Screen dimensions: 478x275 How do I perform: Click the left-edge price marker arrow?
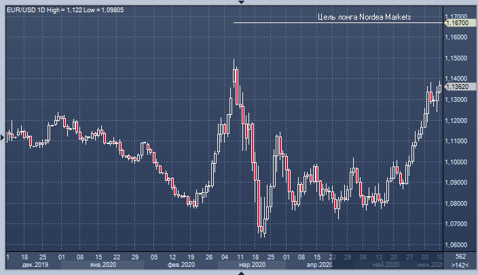point(3,138)
